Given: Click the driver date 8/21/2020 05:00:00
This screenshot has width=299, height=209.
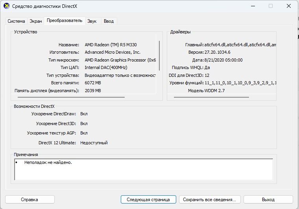Looking at the screenshot, I should (223, 60).
